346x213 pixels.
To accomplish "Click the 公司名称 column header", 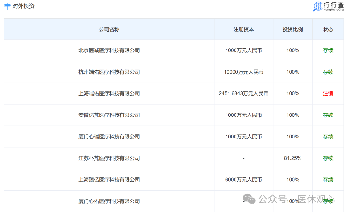I will pos(109,29).
